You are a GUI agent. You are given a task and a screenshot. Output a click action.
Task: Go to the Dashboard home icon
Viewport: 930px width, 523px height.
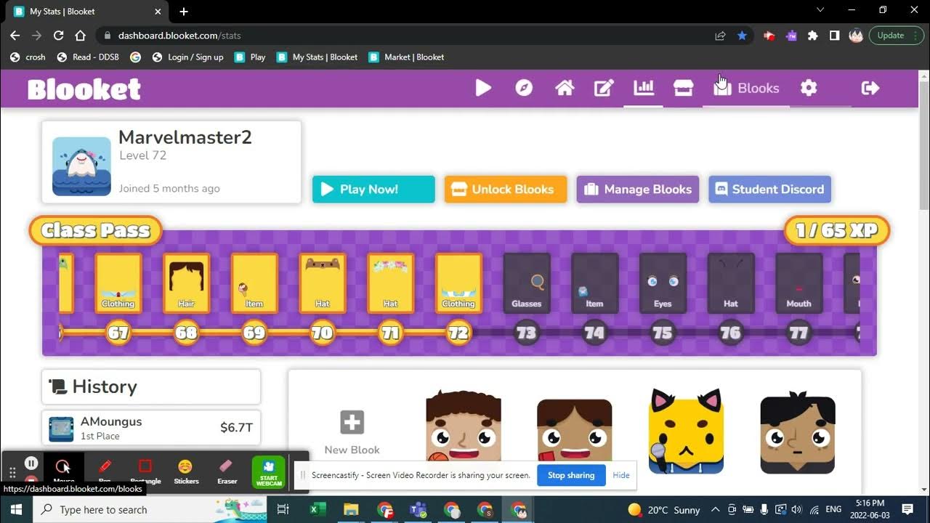click(x=565, y=88)
